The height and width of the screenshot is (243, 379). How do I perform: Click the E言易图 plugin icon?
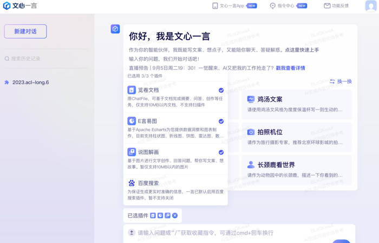pos(132,121)
